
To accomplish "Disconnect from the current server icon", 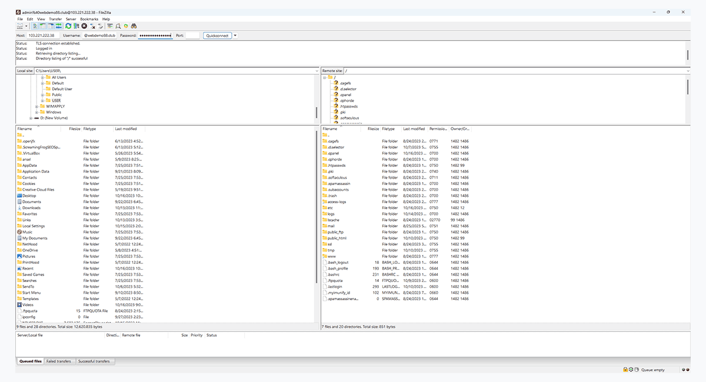I will tap(92, 26).
